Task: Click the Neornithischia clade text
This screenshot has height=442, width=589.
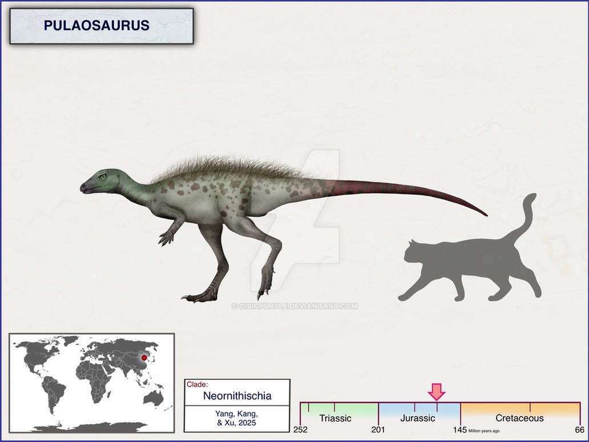Action: tap(237, 396)
